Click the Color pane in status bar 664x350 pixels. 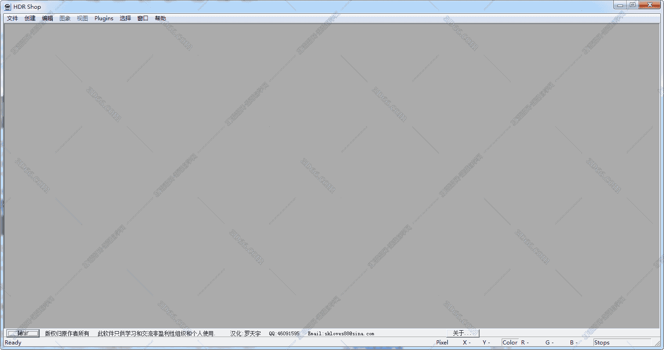510,343
